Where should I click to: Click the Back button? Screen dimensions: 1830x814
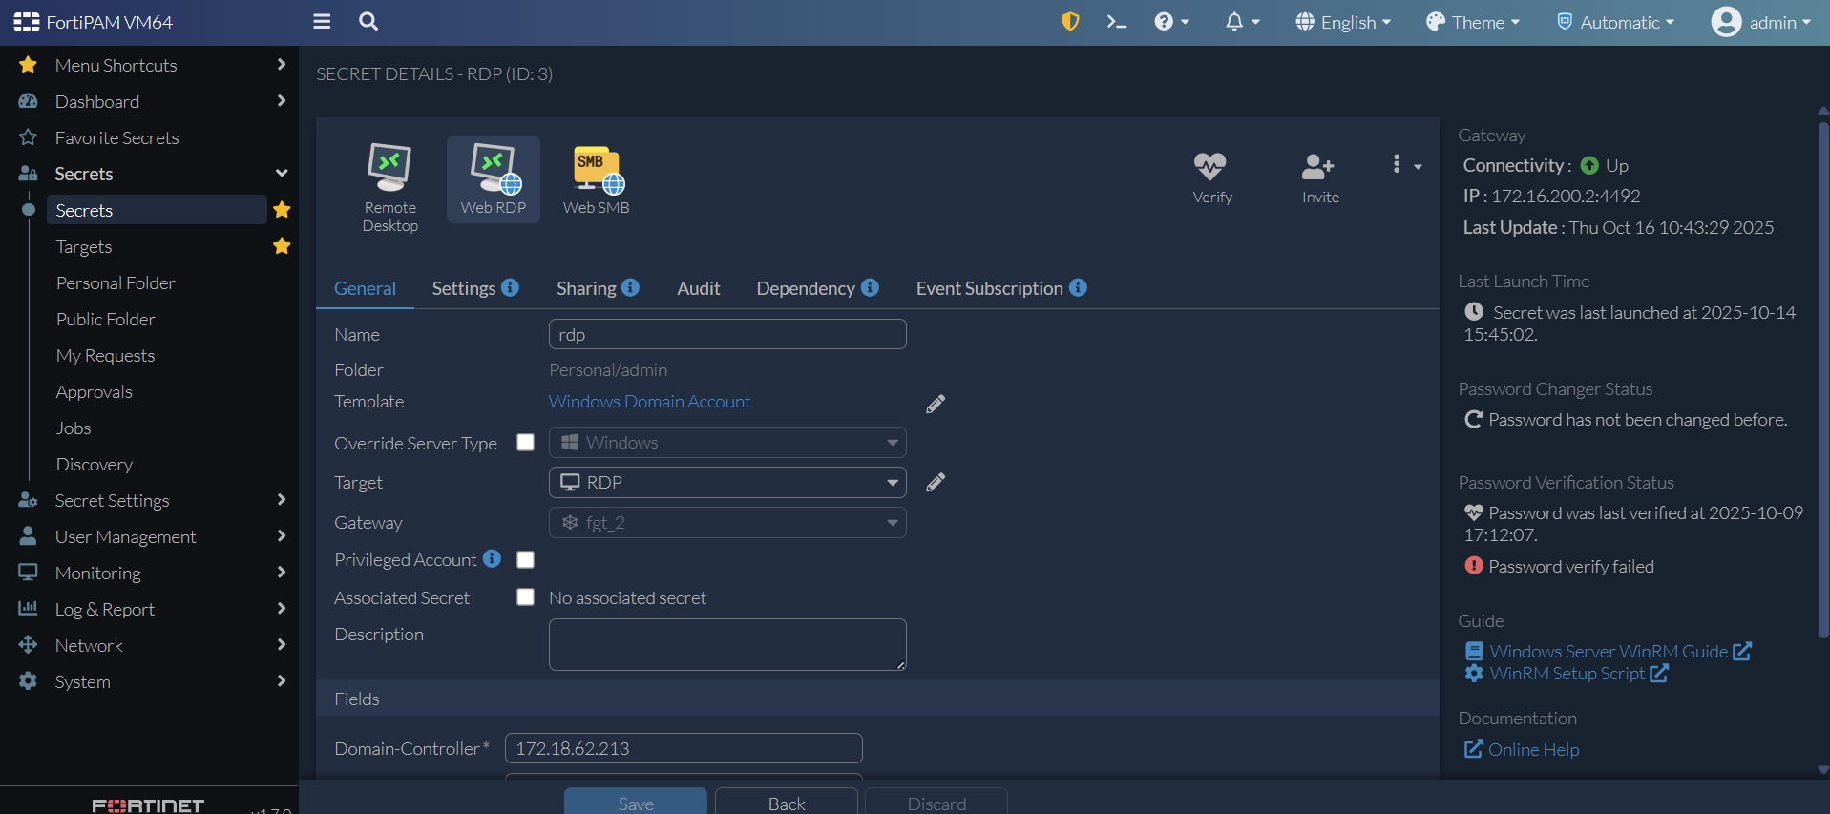point(787,802)
